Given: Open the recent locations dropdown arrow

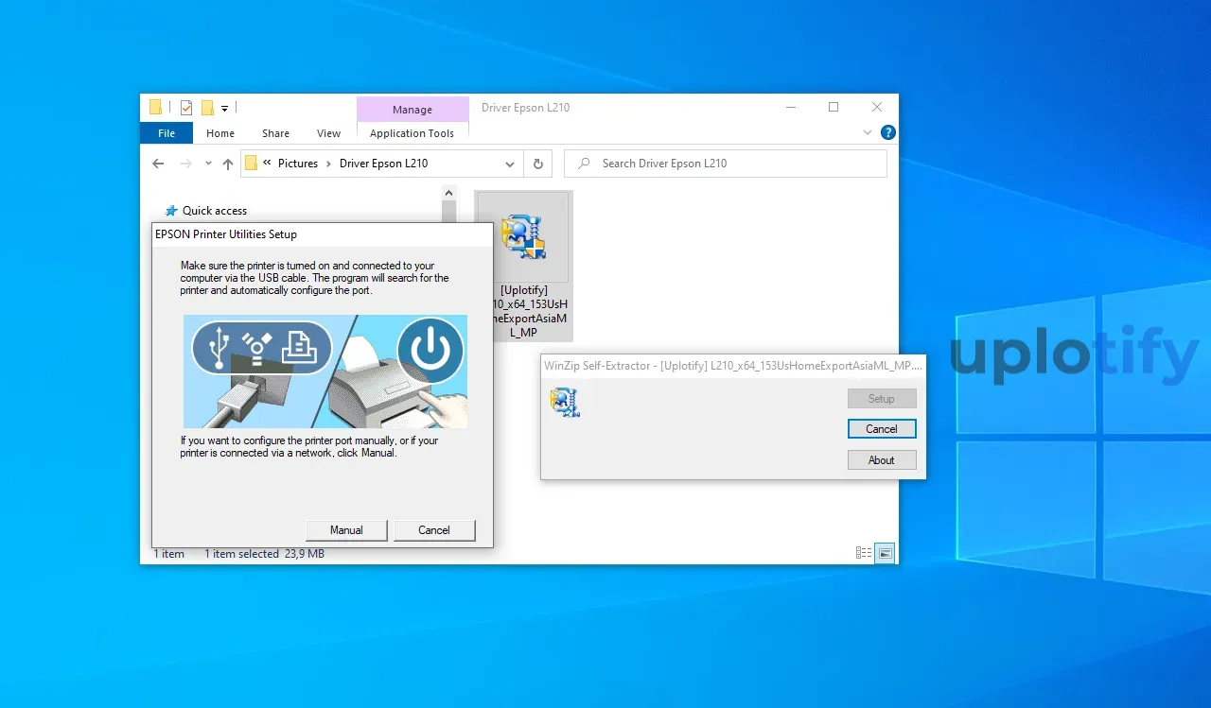Looking at the screenshot, I should click(207, 164).
